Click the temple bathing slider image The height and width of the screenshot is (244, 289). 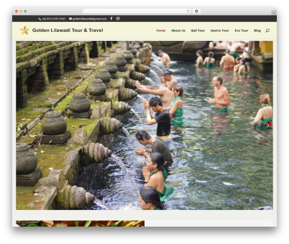144,125
